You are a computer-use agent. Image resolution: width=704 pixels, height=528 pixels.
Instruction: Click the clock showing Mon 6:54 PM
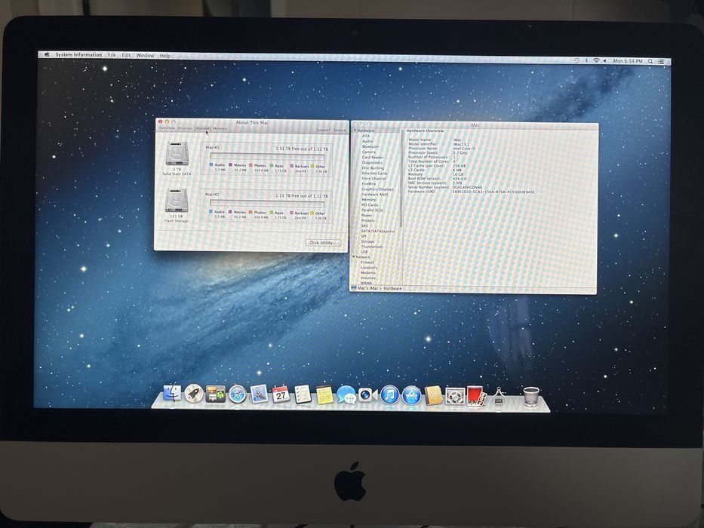pos(628,60)
